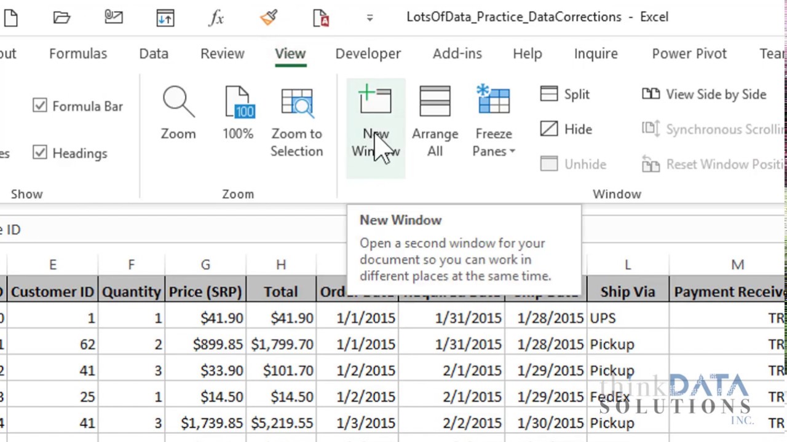Click the UPS ship via cell
Screen dimensions: 787x442
coord(628,318)
